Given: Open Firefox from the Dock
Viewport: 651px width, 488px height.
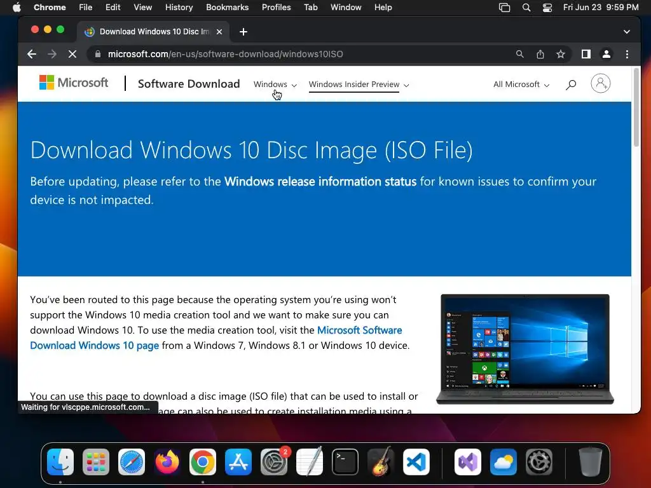Looking at the screenshot, I should click(x=167, y=462).
